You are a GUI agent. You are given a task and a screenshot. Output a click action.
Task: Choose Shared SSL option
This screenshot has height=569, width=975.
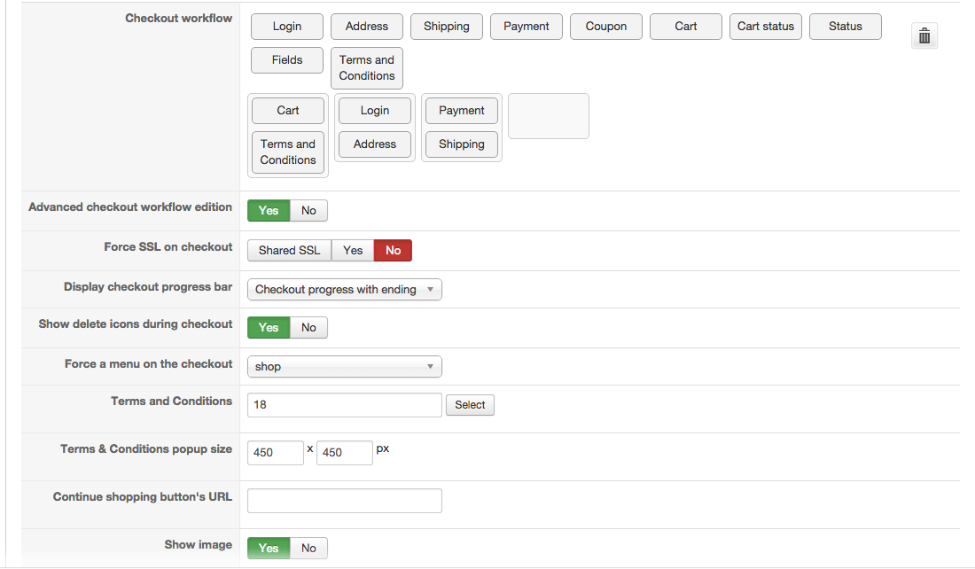pyautogui.click(x=289, y=251)
